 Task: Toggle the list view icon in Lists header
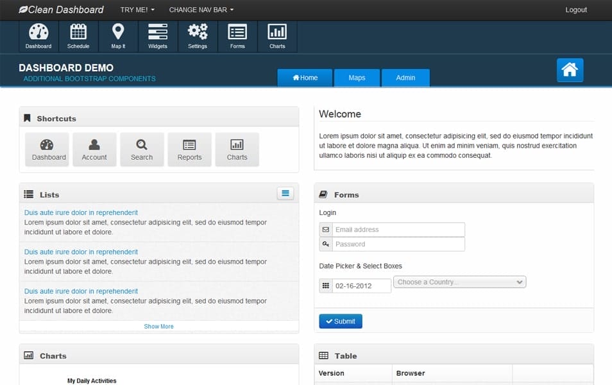[285, 193]
